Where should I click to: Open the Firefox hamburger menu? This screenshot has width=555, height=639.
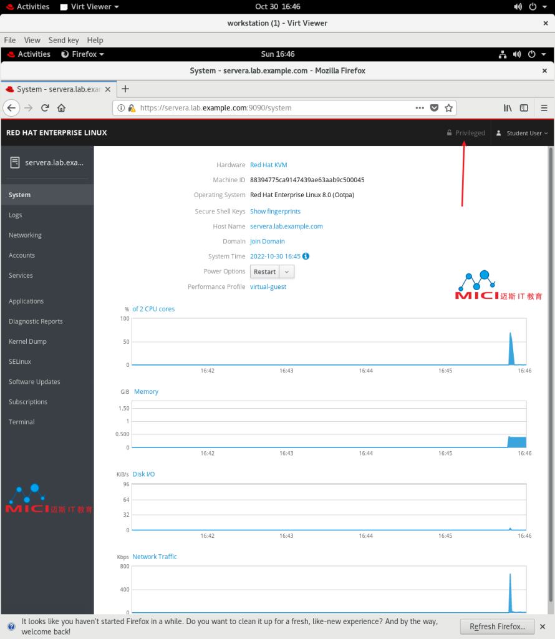[544, 108]
